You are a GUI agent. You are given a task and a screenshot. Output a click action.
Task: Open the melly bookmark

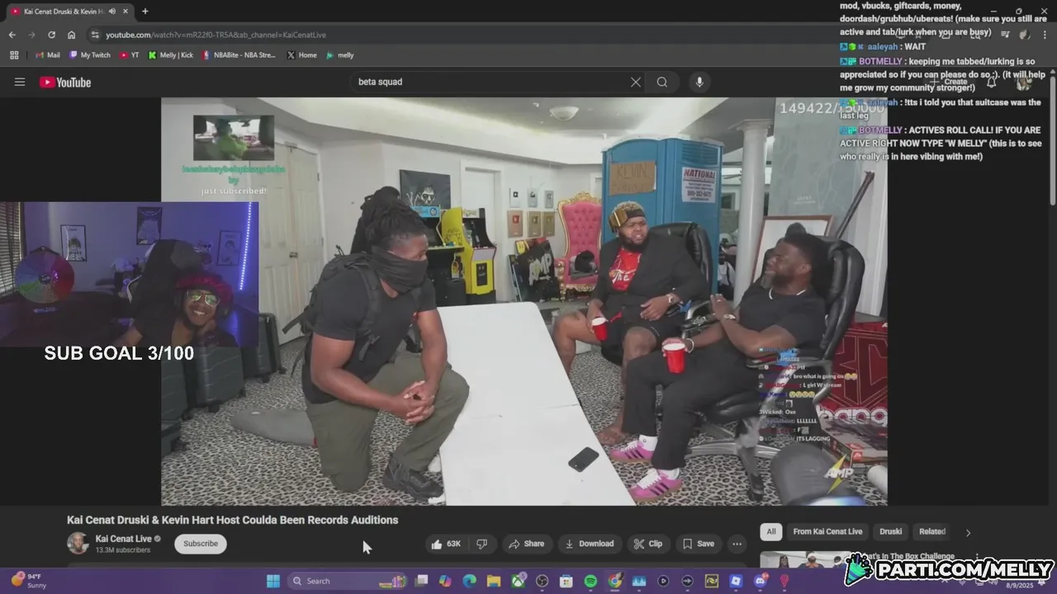[x=339, y=55]
